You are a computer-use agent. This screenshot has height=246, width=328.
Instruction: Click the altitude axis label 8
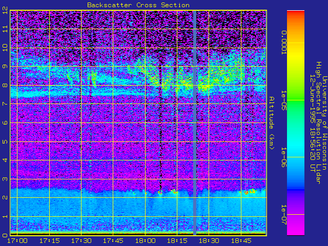tap(6, 86)
